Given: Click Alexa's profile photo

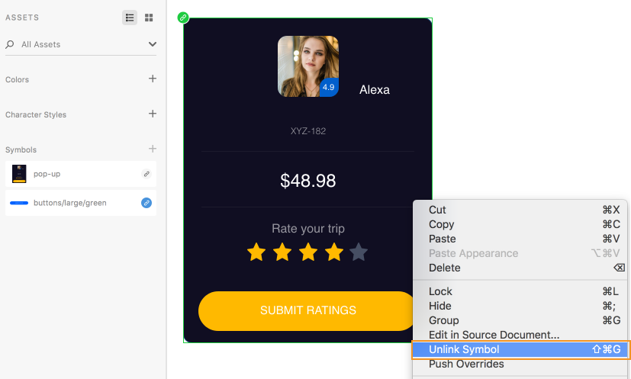Looking at the screenshot, I should [304, 66].
